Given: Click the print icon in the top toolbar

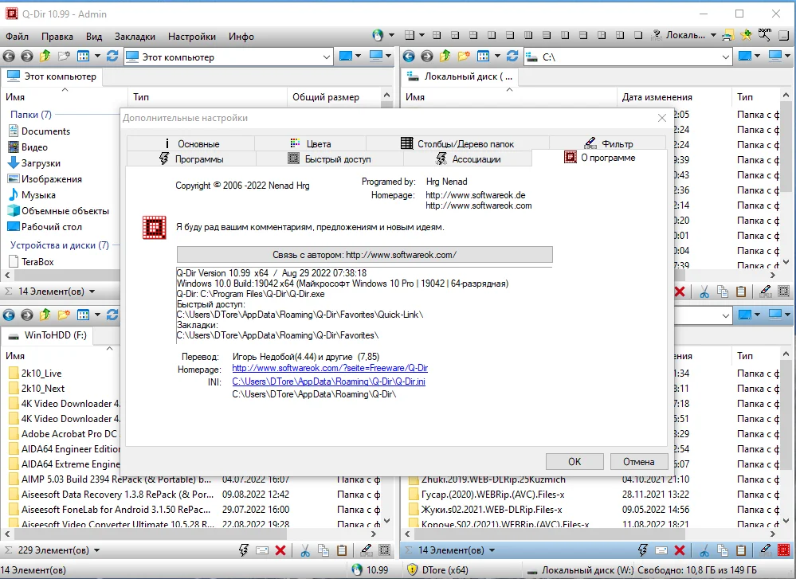Looking at the screenshot, I should click(728, 35).
